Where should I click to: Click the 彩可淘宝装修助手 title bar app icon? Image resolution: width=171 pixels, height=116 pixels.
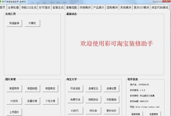1,2
